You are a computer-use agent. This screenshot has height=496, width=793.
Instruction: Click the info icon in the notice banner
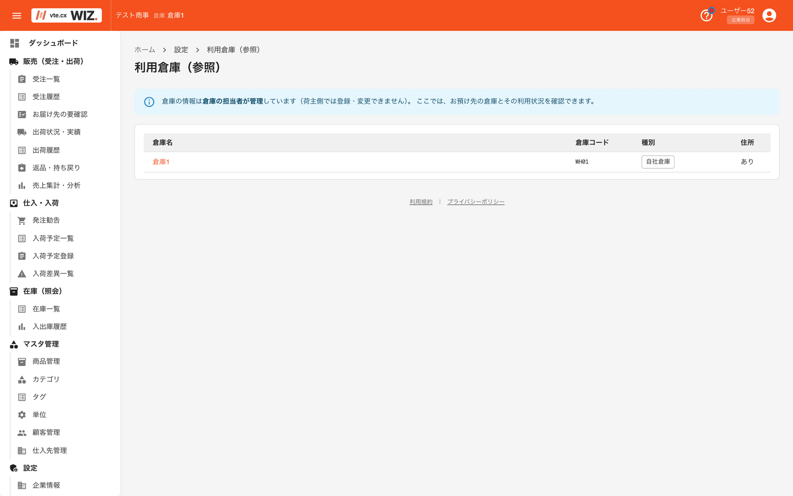149,102
